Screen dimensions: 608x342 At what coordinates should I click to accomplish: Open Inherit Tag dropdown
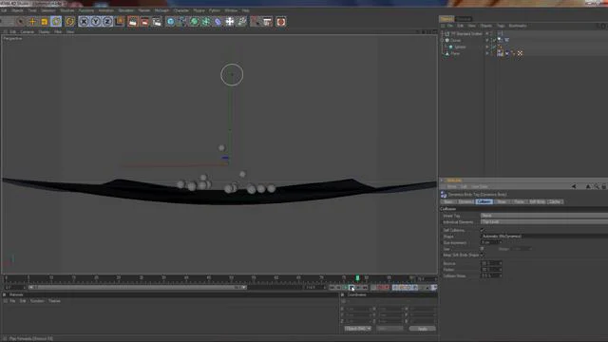(x=544, y=216)
